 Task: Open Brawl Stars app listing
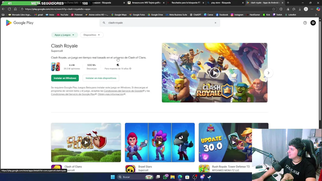pyautogui.click(x=145, y=167)
